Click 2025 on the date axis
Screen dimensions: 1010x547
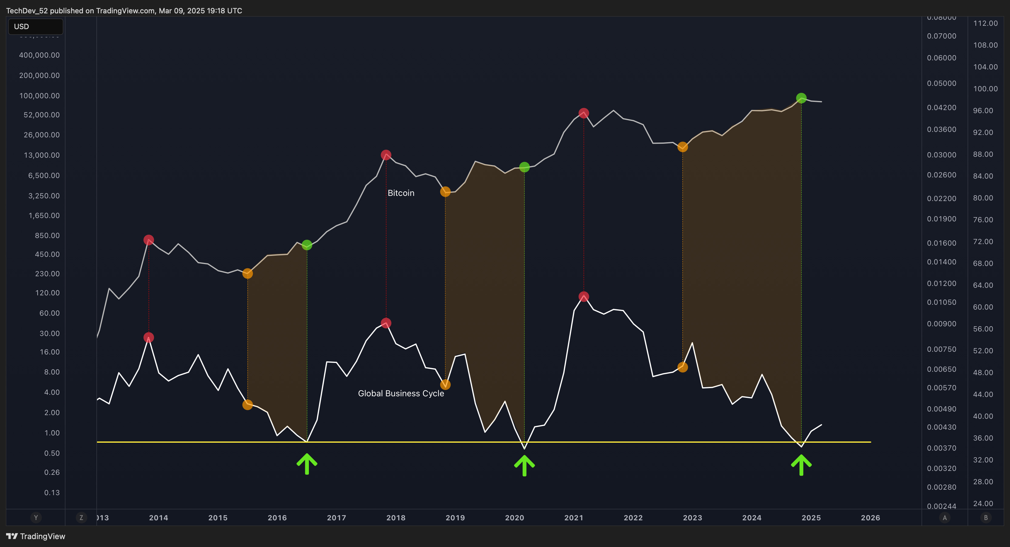[x=811, y=518]
